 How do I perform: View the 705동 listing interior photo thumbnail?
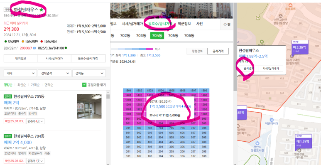point(89,106)
